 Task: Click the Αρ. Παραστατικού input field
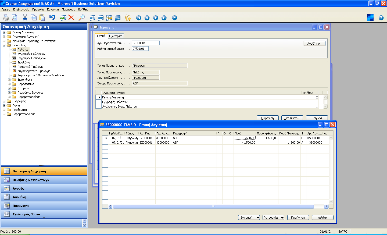coord(146,43)
